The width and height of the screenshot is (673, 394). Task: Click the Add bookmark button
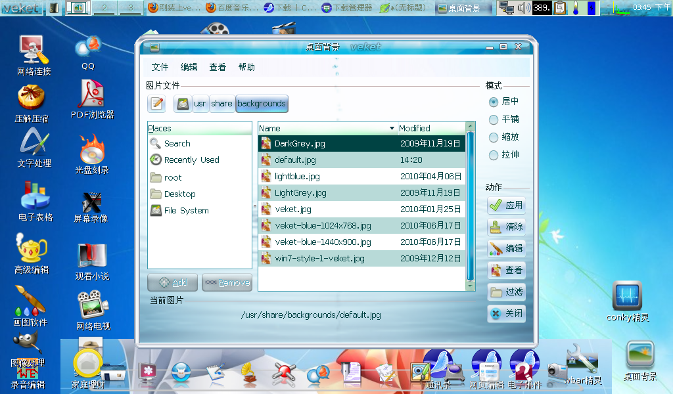pos(173,282)
